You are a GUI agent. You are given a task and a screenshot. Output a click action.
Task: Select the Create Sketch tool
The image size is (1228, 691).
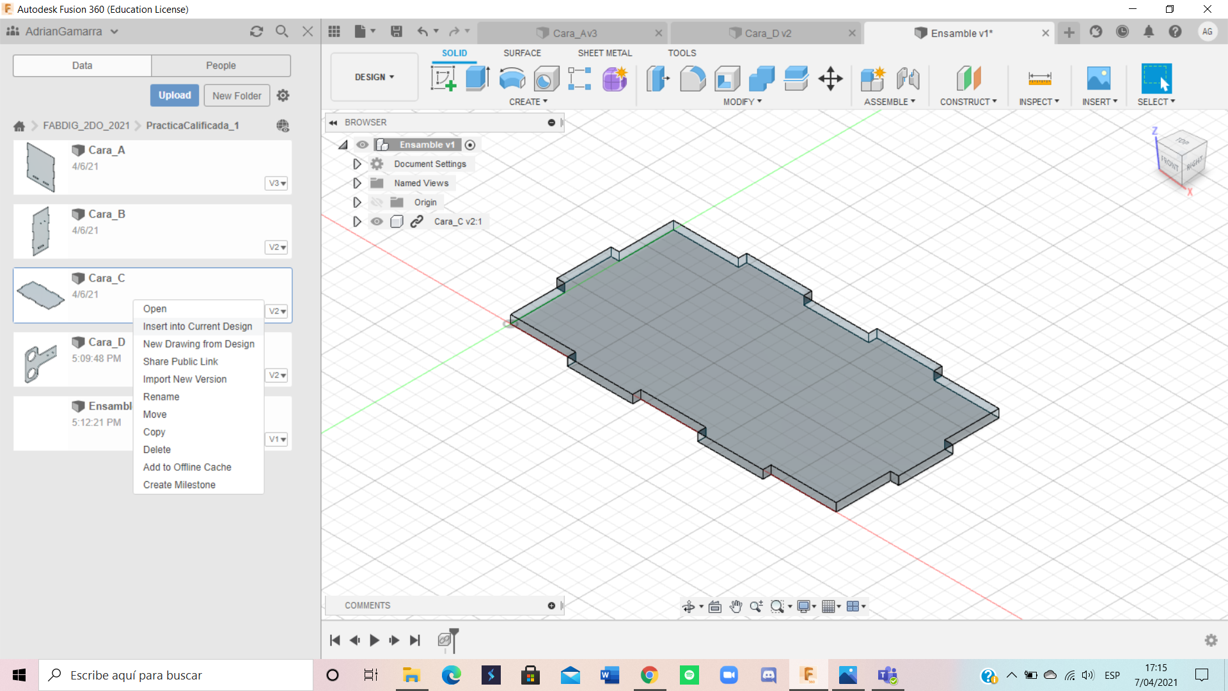(x=443, y=79)
